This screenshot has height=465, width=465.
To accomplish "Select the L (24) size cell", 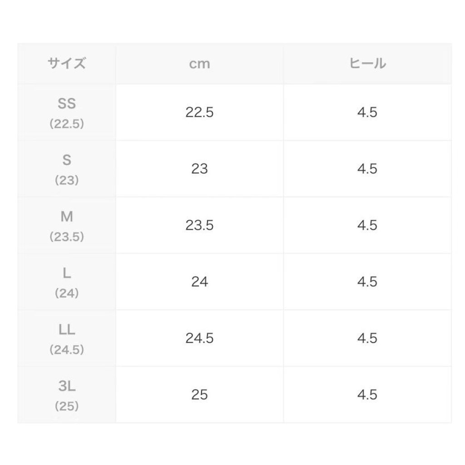I will pyautogui.click(x=67, y=282).
